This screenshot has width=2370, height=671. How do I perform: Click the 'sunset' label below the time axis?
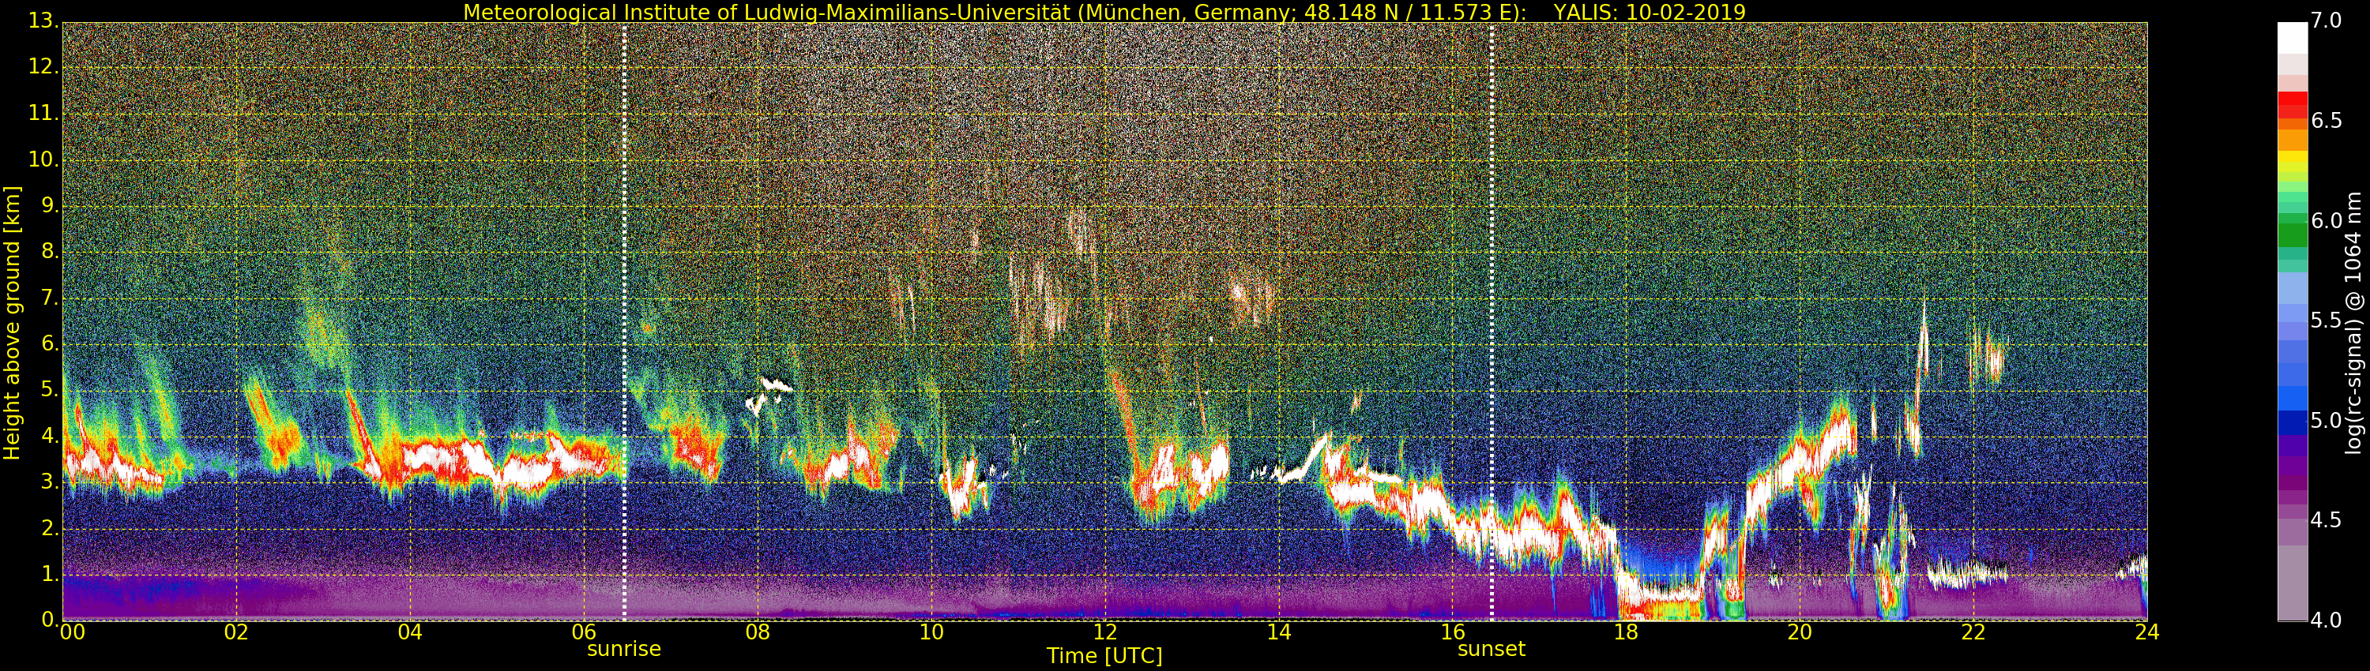[x=1491, y=649]
